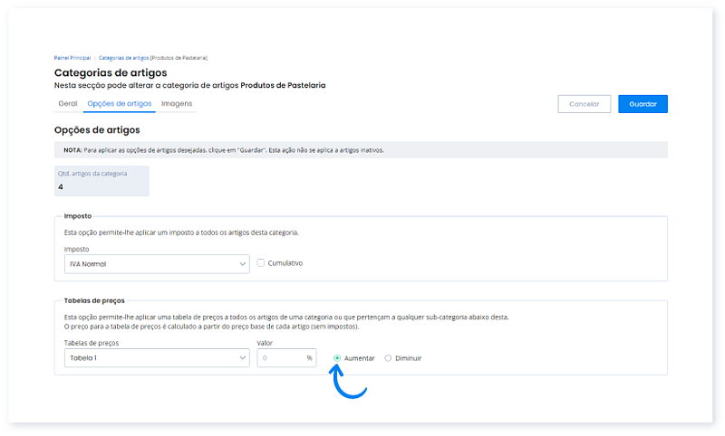Switch to the Imagens tab

pos(177,104)
